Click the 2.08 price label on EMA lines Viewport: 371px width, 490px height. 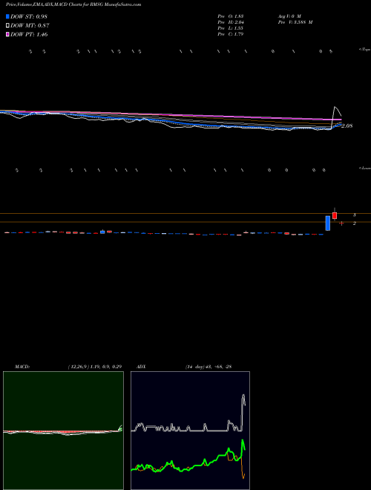pyautogui.click(x=347, y=126)
